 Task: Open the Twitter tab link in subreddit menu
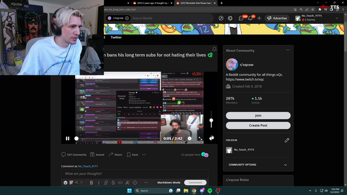click(116, 37)
